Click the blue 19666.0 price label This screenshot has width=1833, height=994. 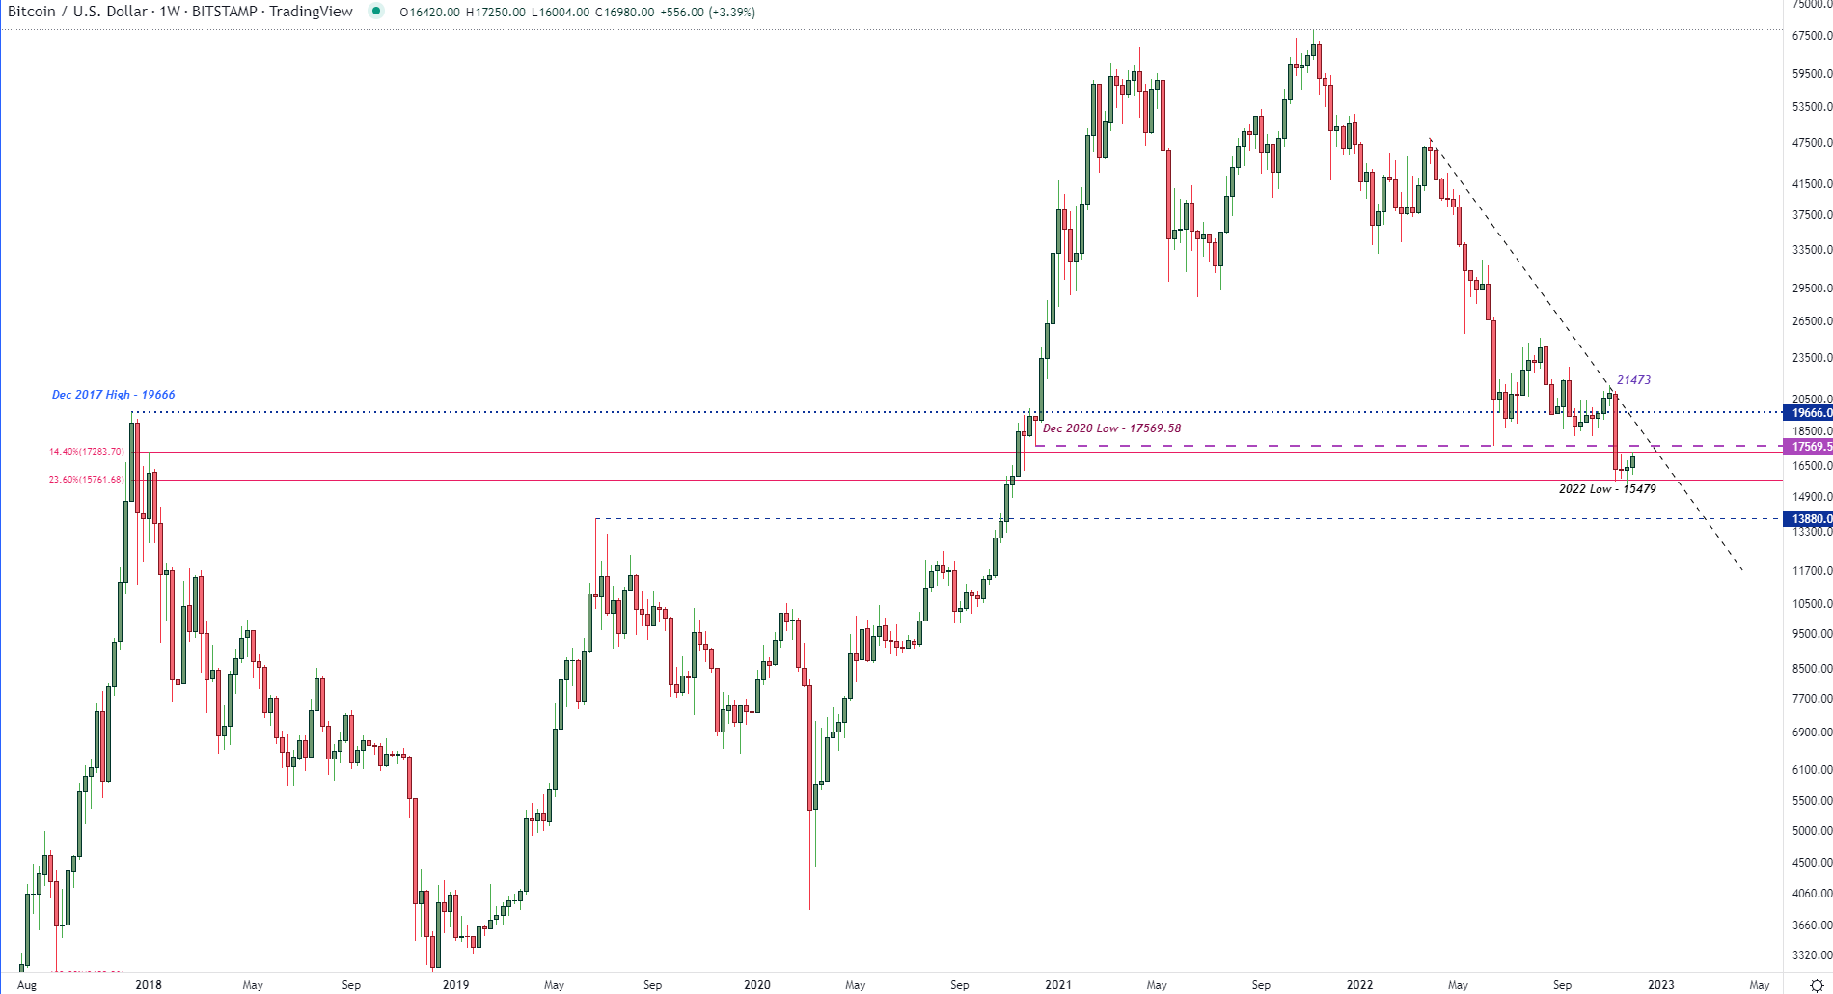(x=1809, y=412)
